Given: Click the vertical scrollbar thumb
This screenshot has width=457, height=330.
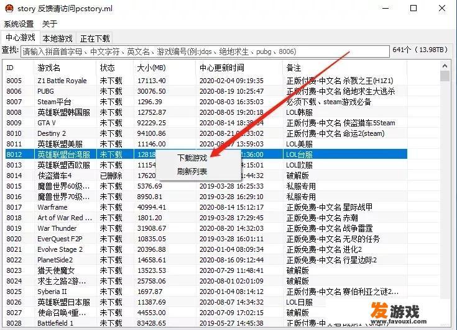Looking at the screenshot, I should [445, 76].
